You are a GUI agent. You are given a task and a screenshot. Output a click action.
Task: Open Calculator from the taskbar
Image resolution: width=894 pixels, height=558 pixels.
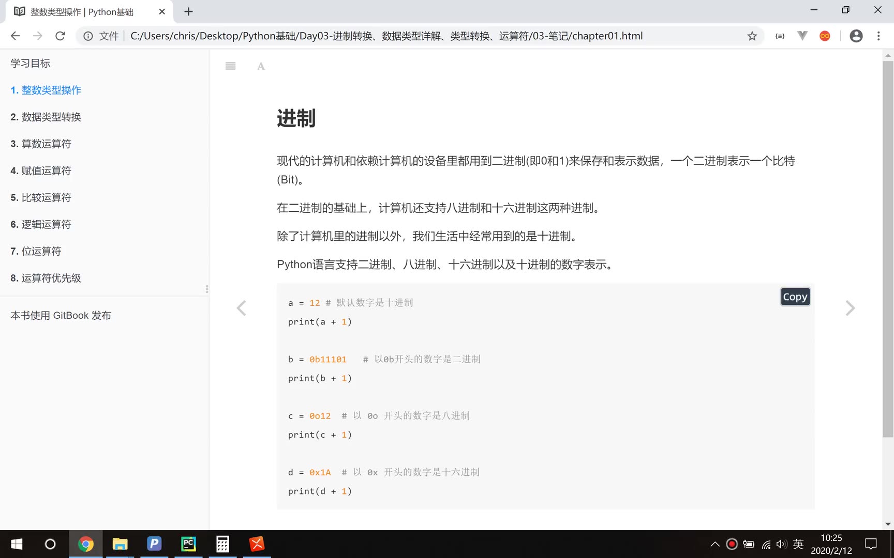[x=222, y=544]
